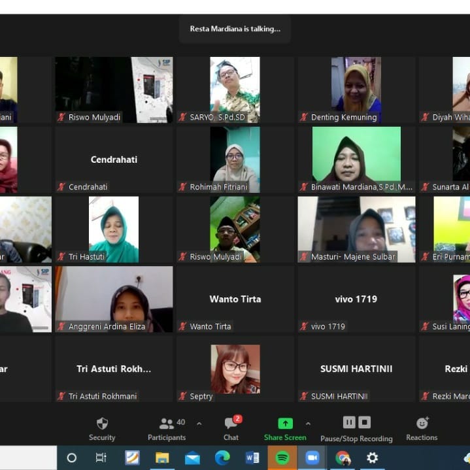Click the muted mic icon beside Cendrahati

tap(61, 187)
